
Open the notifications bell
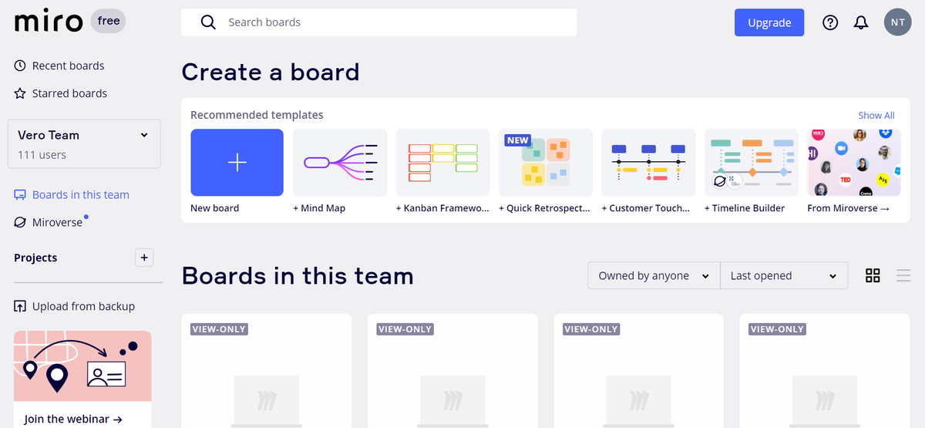(861, 22)
